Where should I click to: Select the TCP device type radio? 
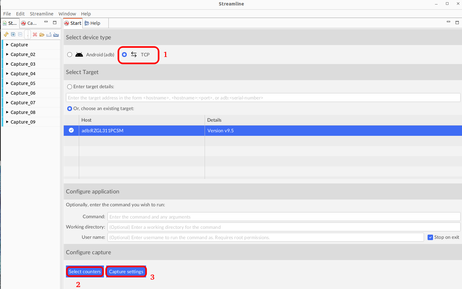[x=125, y=55]
